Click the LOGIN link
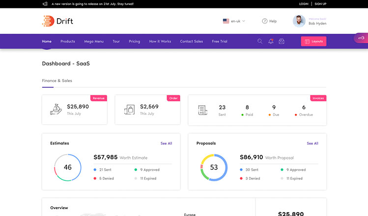 tap(304, 4)
